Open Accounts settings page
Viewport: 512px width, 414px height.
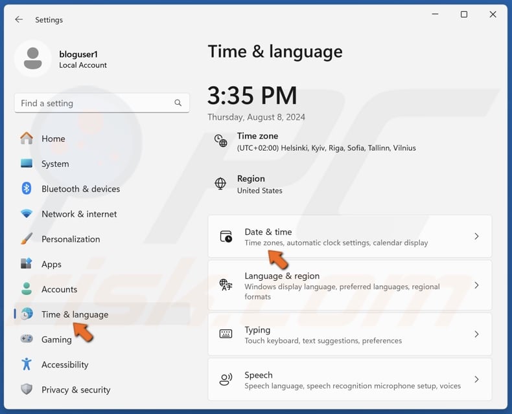(x=102, y=289)
